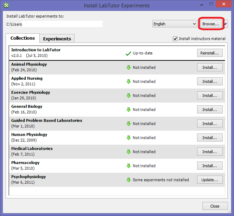Click the LabTutor app icon in title bar

pyautogui.click(x=6, y=5)
